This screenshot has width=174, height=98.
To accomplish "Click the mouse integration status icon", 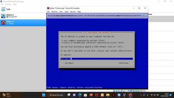I will [x=136, y=91].
